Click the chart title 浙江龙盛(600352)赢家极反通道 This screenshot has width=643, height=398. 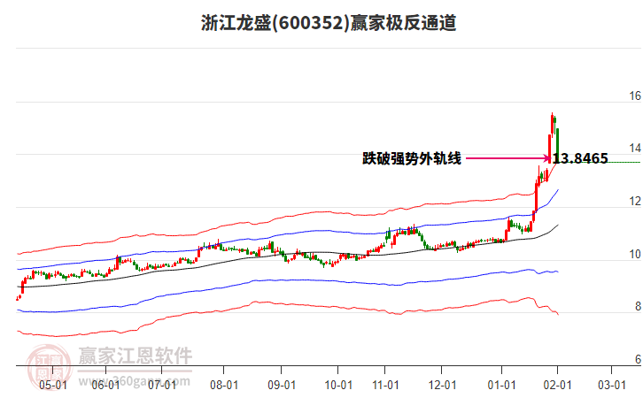329,23
